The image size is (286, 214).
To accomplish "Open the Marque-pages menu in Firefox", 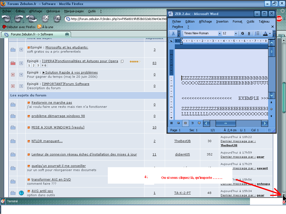I will pyautogui.click(x=74, y=11).
